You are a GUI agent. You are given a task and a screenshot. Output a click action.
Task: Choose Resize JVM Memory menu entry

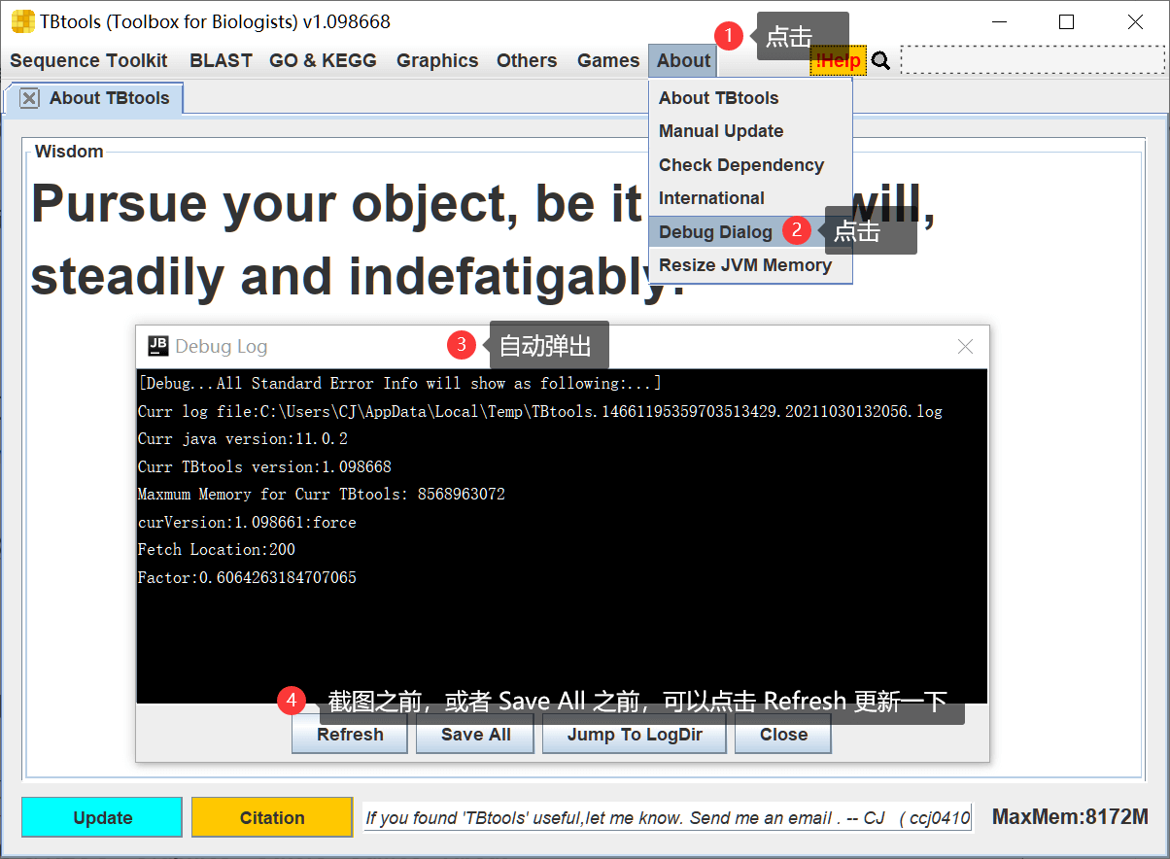click(750, 265)
